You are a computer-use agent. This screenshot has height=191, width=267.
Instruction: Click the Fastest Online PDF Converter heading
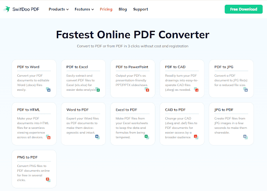coord(133,34)
